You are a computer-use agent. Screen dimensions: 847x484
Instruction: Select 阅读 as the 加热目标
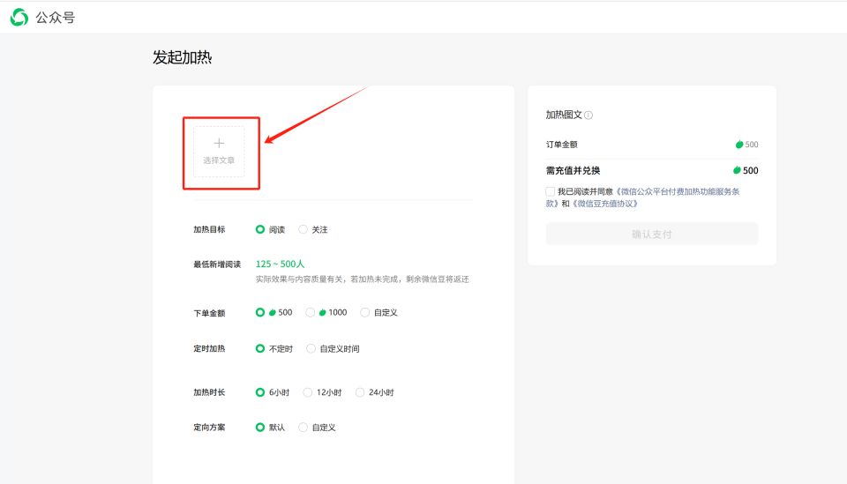click(259, 229)
